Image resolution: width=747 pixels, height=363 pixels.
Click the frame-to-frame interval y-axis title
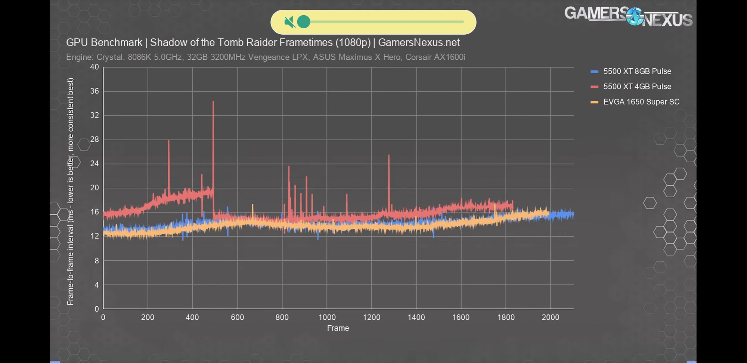71,191
